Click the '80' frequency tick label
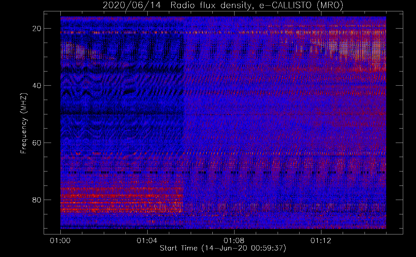 click(x=37, y=200)
